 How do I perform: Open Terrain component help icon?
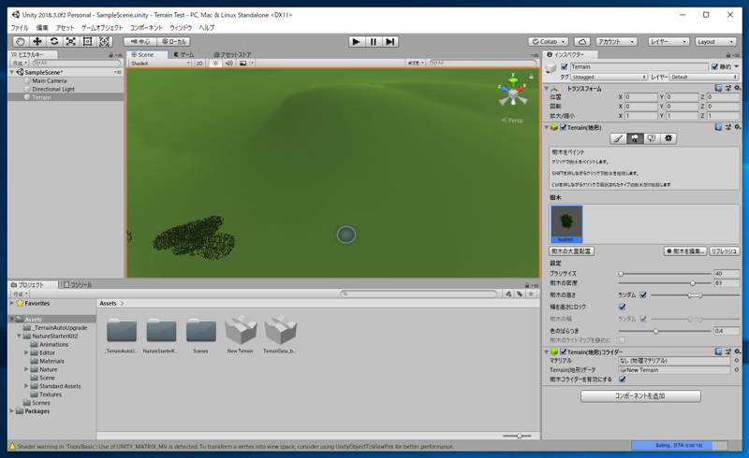[x=718, y=127]
